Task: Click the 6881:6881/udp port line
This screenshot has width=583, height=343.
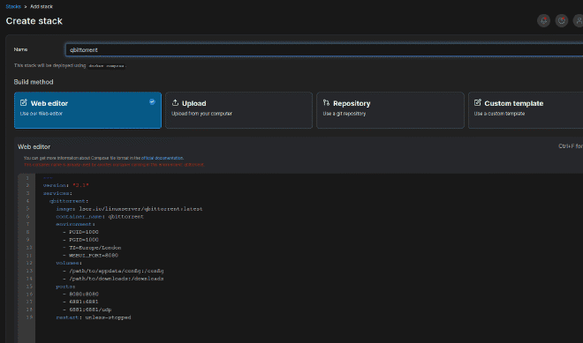Action: coord(87,309)
